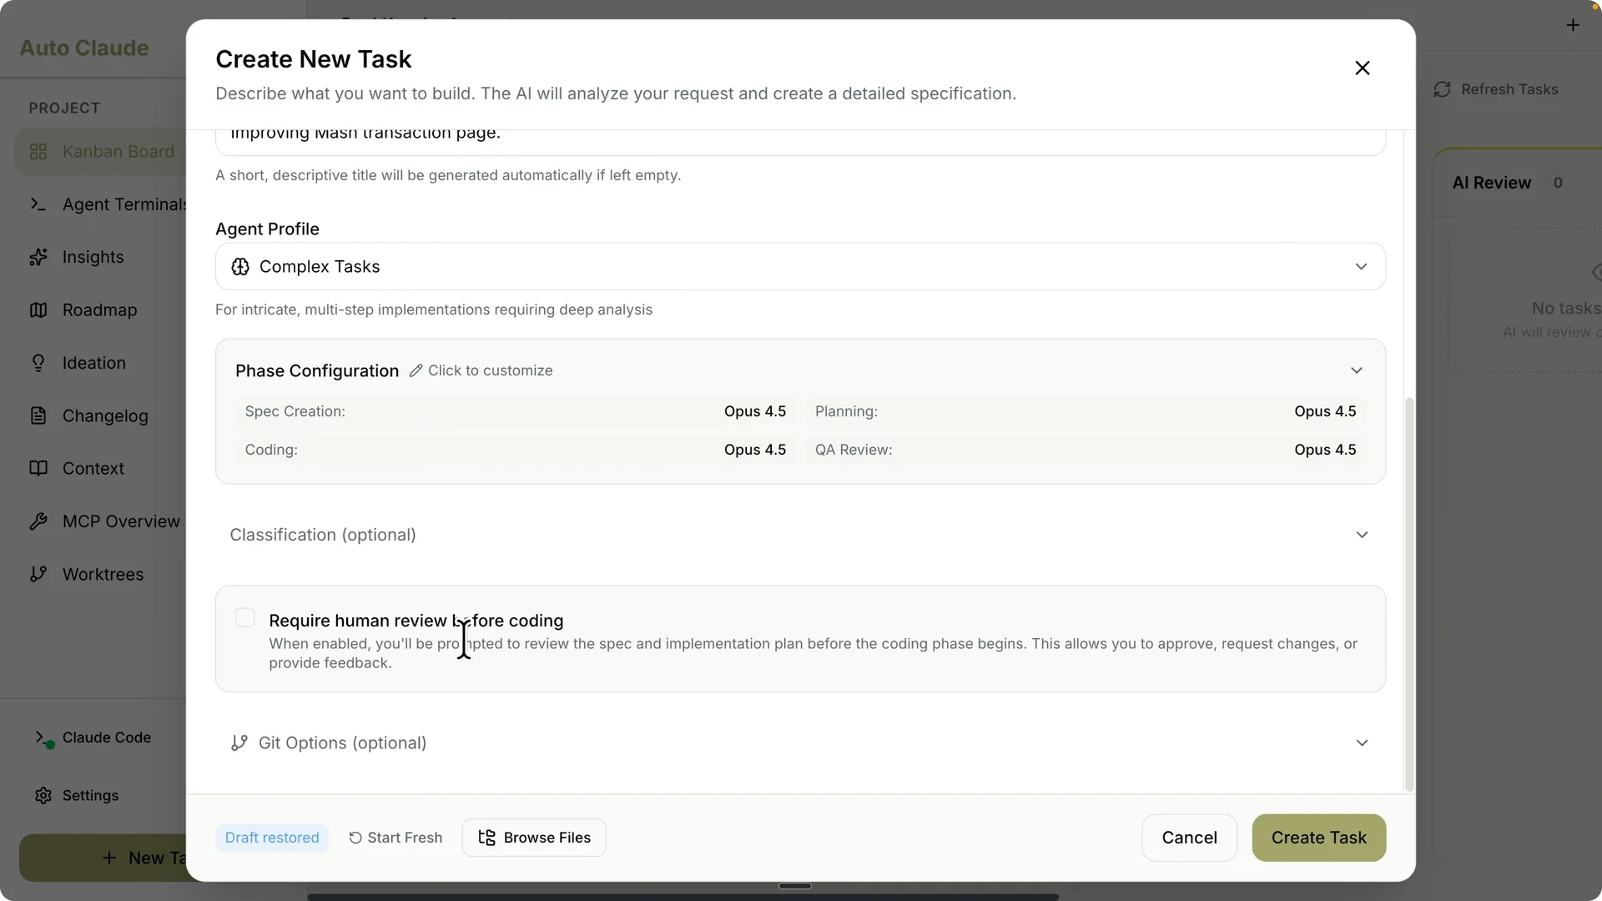
Task: Click the dialog's vertical scrollbar
Action: 1409,594
